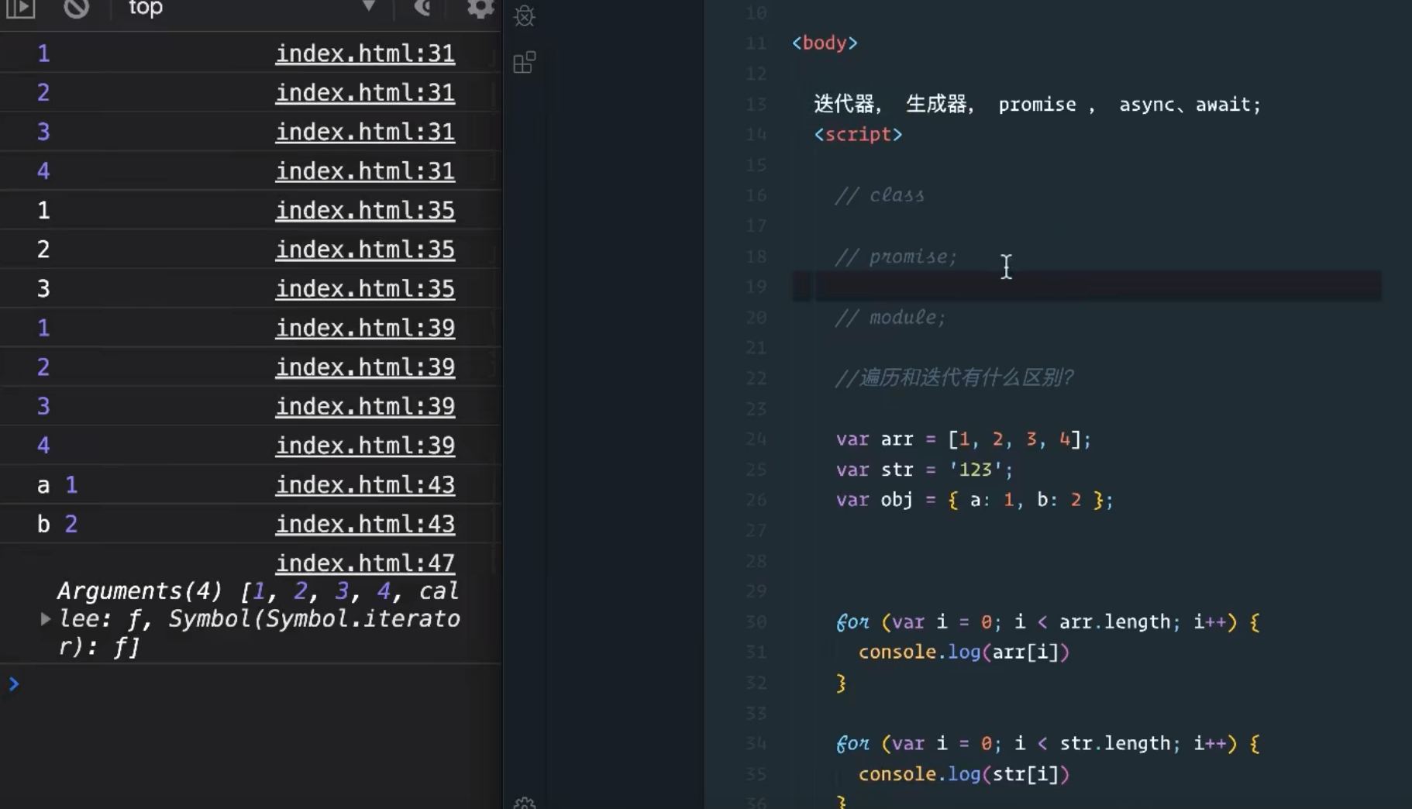
Task: Open index.html:31 link beside value 2
Action: click(365, 92)
